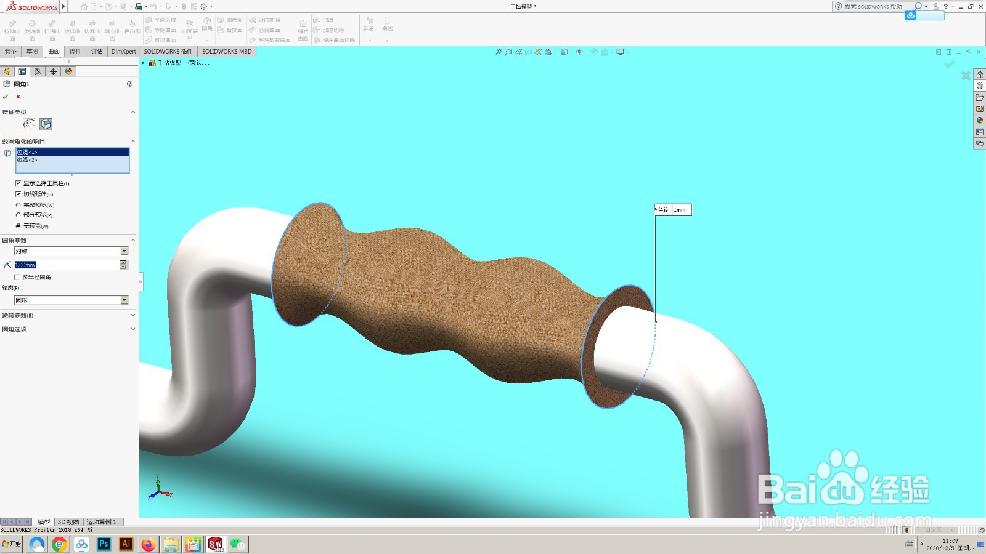Open SOLIDWORKS Forum icon in task pane
Image resolution: width=986 pixels, height=554 pixels.
tap(980, 143)
